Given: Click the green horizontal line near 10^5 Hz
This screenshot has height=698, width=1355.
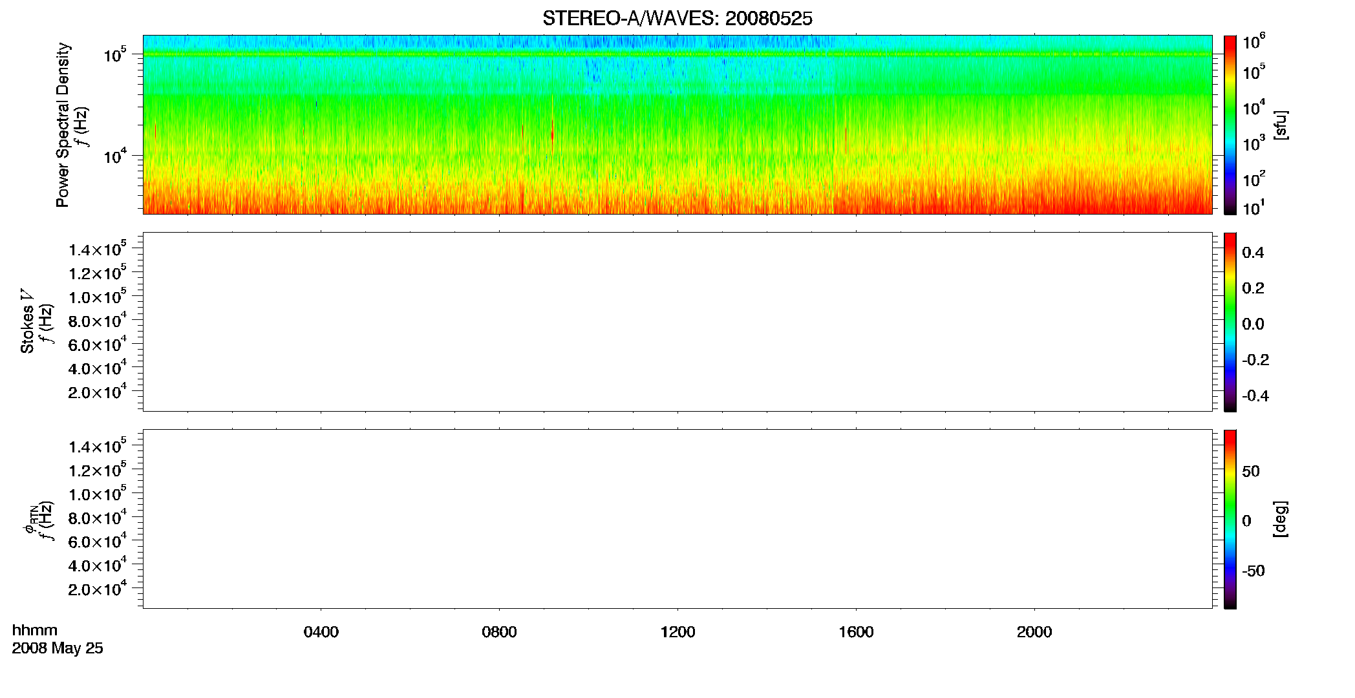Looking at the screenshot, I should [x=677, y=54].
